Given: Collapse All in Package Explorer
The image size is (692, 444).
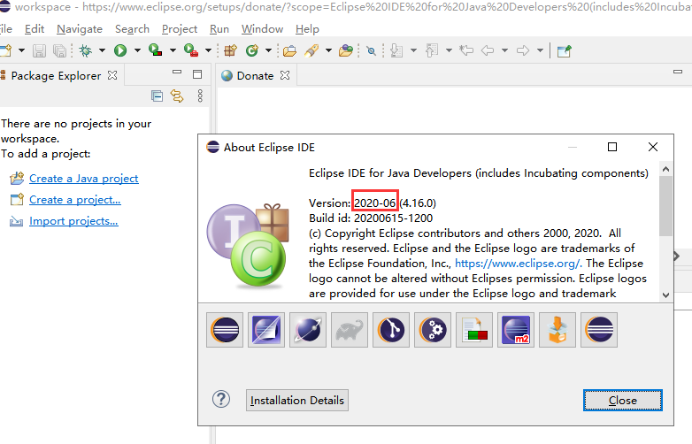Looking at the screenshot, I should pyautogui.click(x=157, y=96).
